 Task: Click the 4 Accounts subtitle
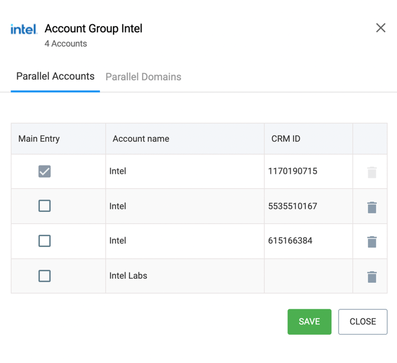point(66,43)
